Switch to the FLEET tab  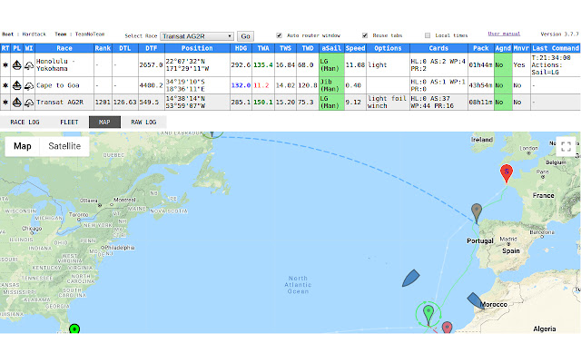click(69, 122)
